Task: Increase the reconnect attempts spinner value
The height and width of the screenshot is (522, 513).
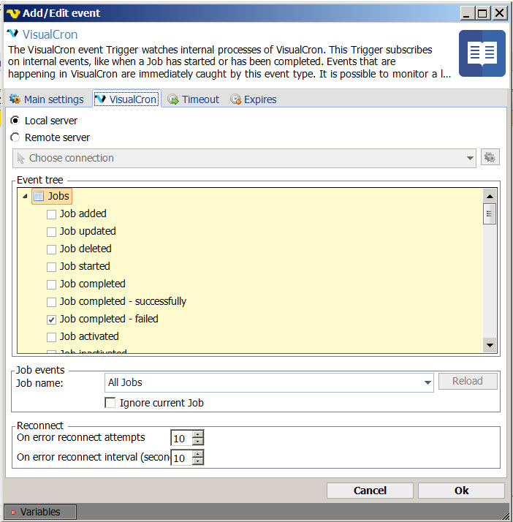Action: pos(197,434)
